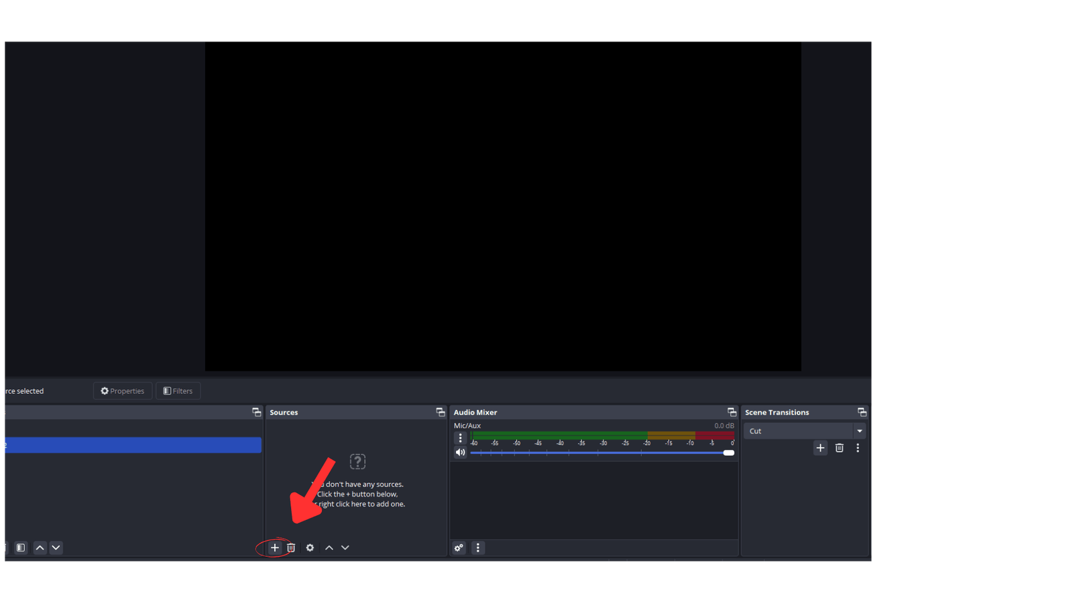Move source down in Sources list
Image resolution: width=1073 pixels, height=603 pixels.
(345, 547)
